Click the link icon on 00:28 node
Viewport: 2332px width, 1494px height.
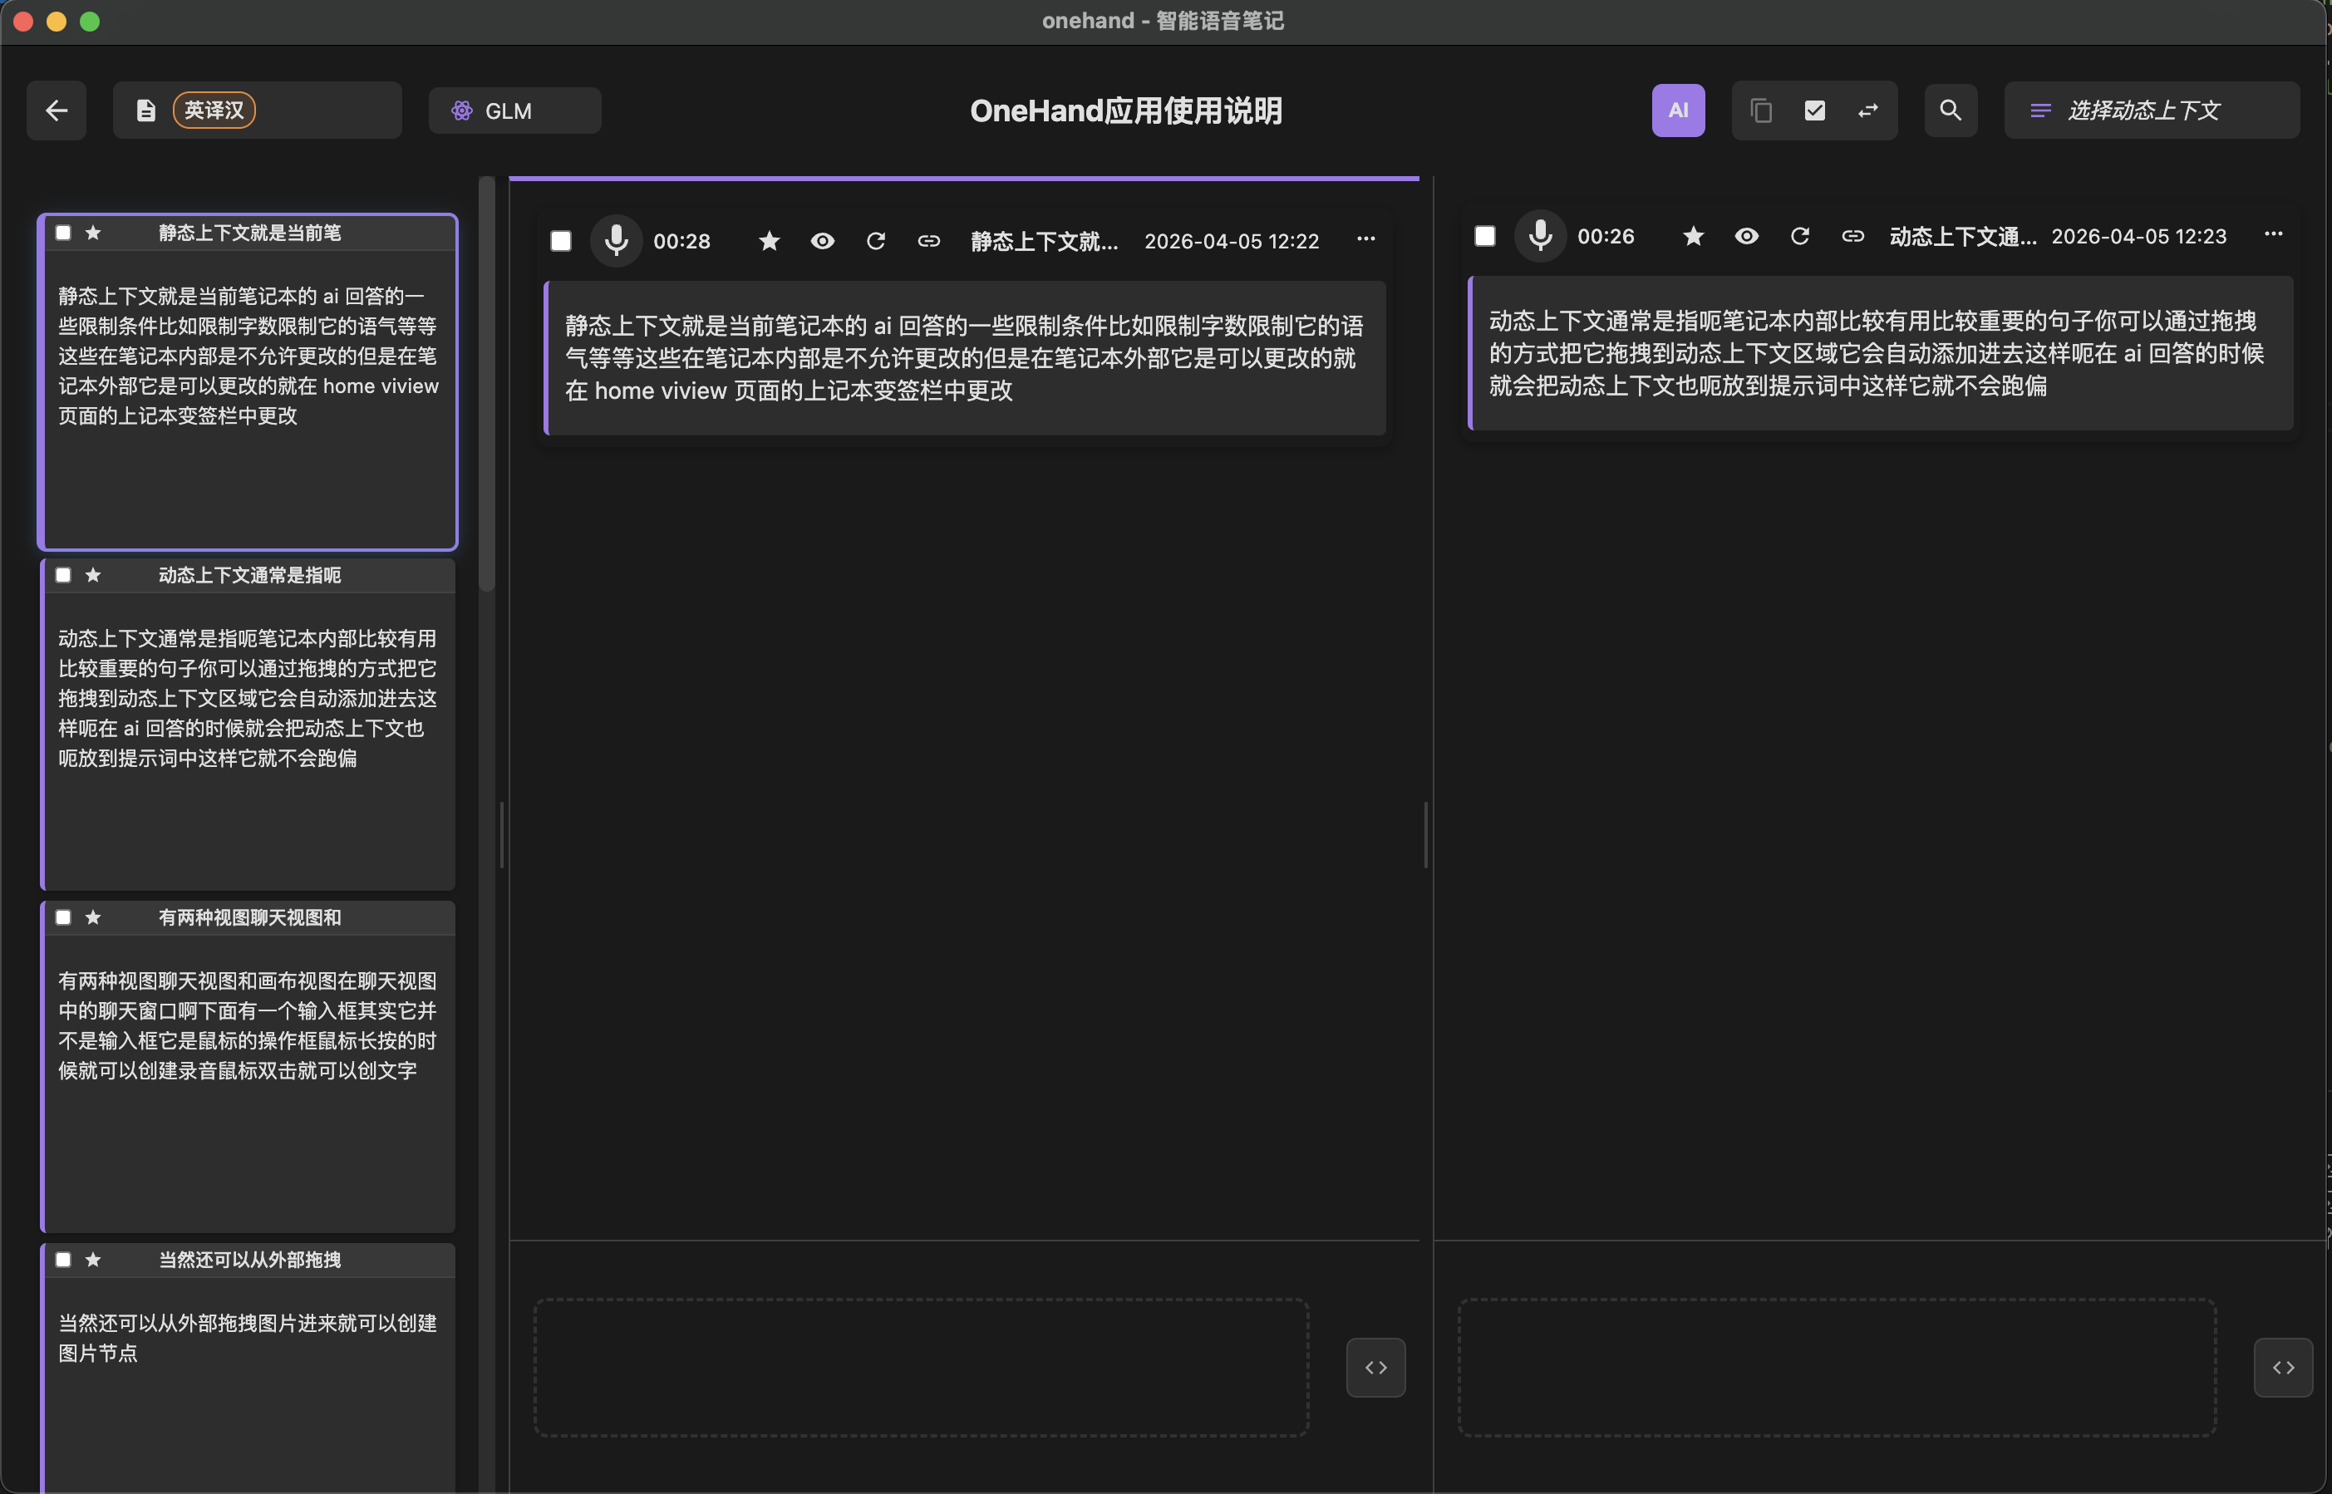point(929,241)
